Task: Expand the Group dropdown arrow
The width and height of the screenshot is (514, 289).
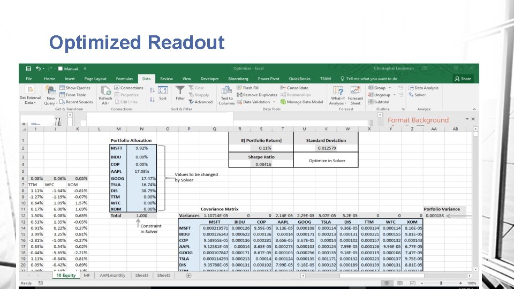Action: [390, 88]
